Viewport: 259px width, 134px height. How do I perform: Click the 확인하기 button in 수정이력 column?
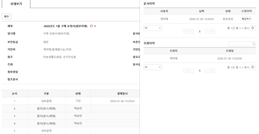point(246,19)
